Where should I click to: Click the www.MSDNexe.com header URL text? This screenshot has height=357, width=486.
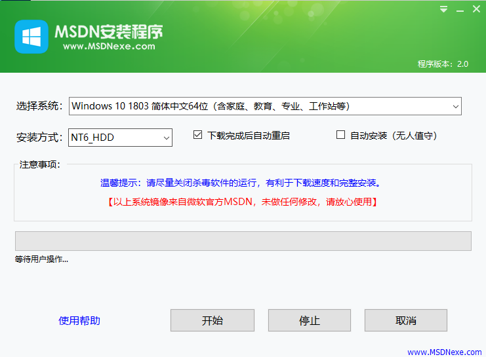point(109,47)
